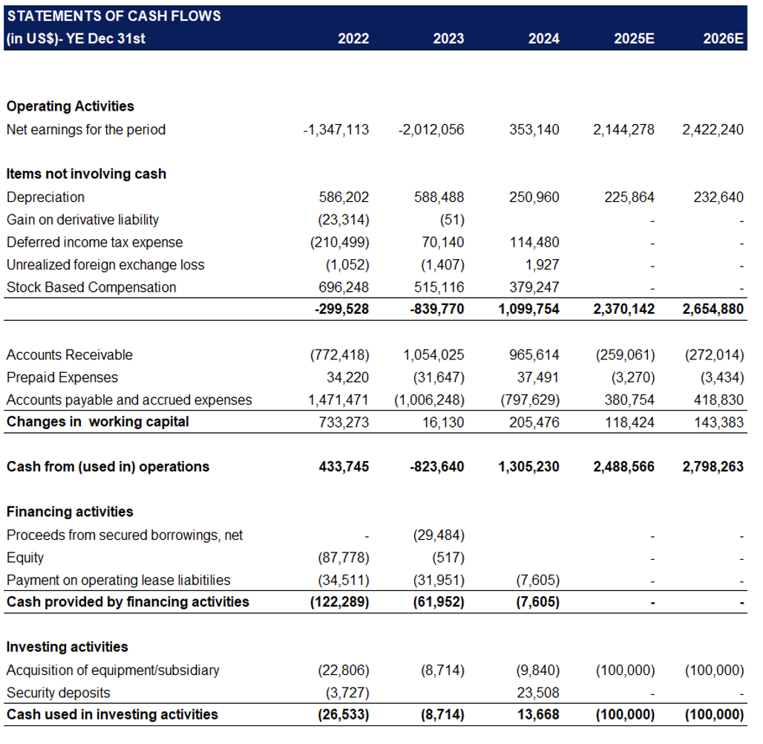Click net earnings value -1,347,113
Viewport: 763px width, 744px height.
[335, 130]
